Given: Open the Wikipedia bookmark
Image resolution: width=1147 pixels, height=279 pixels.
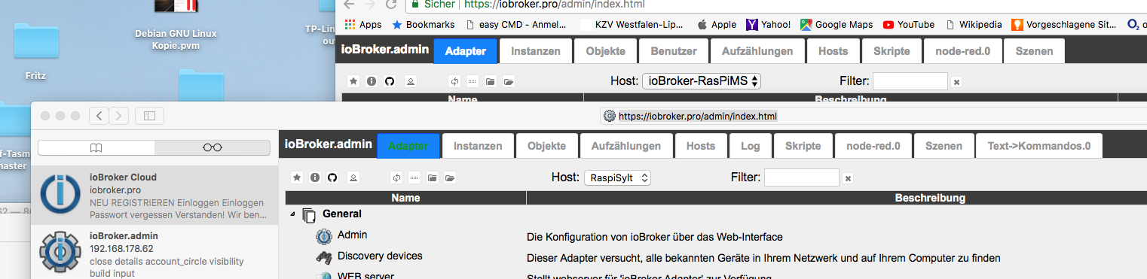Looking at the screenshot, I should pos(973,24).
